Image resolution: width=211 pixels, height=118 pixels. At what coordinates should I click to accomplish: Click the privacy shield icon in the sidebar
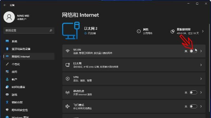[x=7, y=110]
